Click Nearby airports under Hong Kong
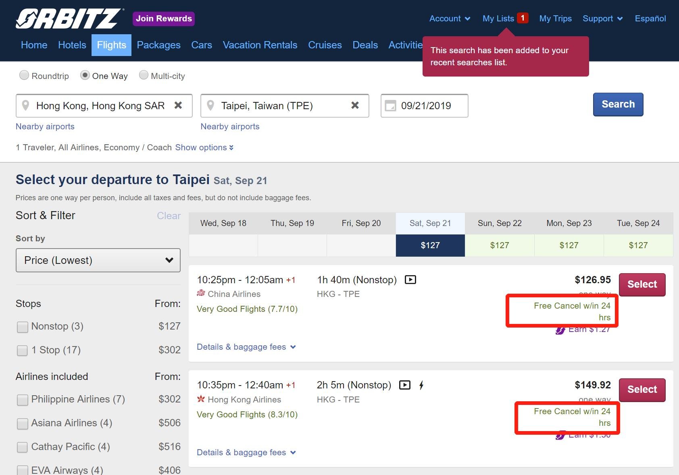The width and height of the screenshot is (679, 475). [45, 127]
